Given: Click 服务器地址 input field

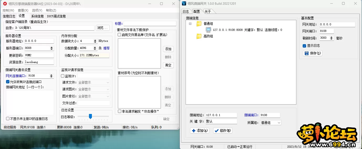Looking at the screenshot, I should 39,41.
